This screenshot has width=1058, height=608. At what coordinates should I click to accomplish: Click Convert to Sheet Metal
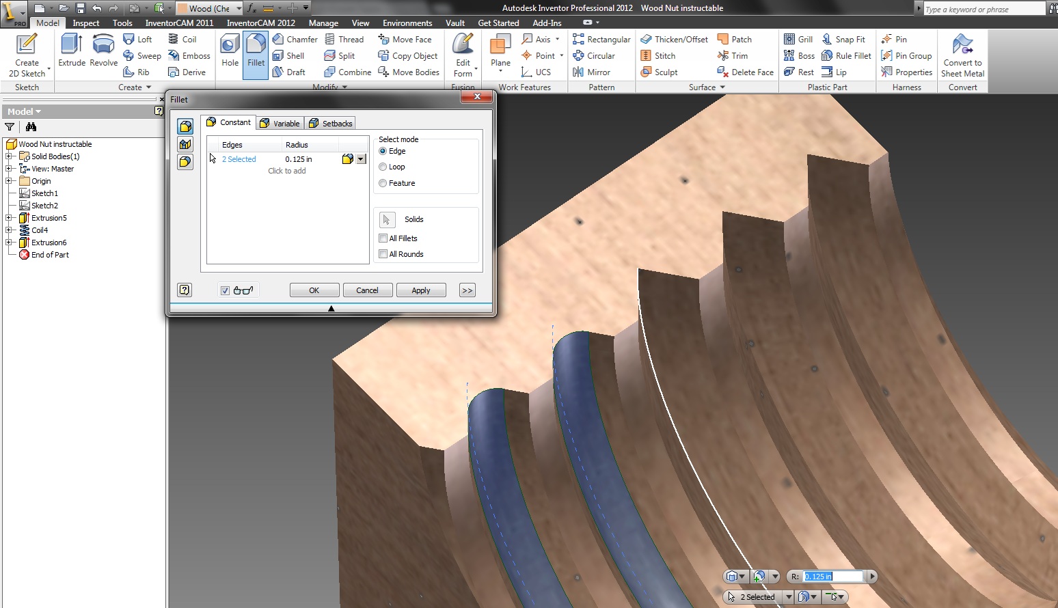pyautogui.click(x=962, y=55)
